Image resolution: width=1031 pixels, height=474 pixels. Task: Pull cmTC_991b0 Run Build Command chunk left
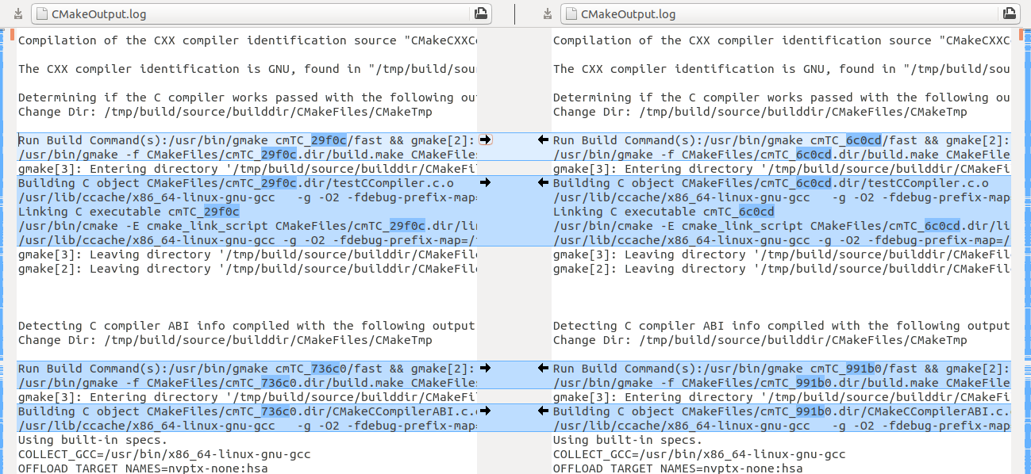(x=543, y=368)
